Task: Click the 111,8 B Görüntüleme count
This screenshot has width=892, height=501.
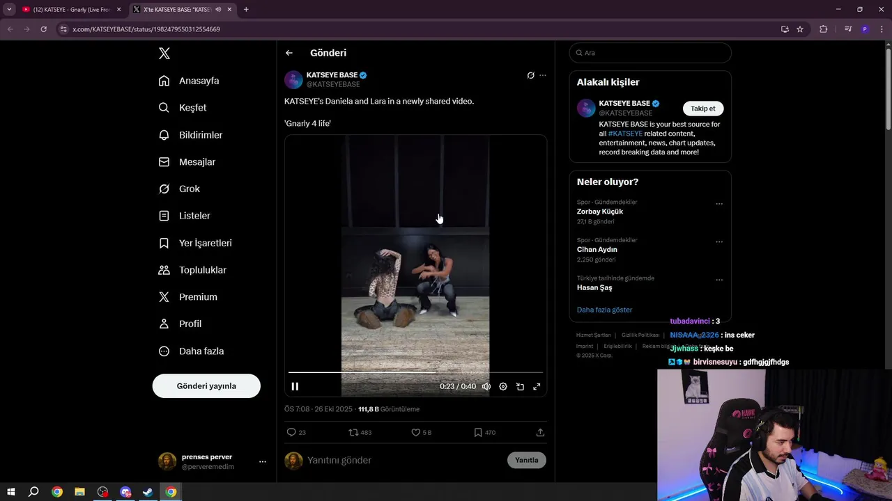Action: pyautogui.click(x=389, y=409)
